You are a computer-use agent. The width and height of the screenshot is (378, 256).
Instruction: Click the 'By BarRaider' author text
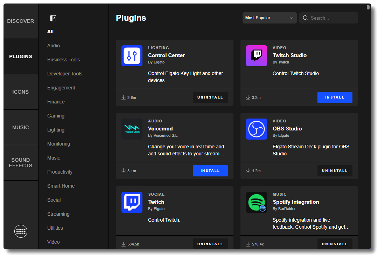click(284, 209)
